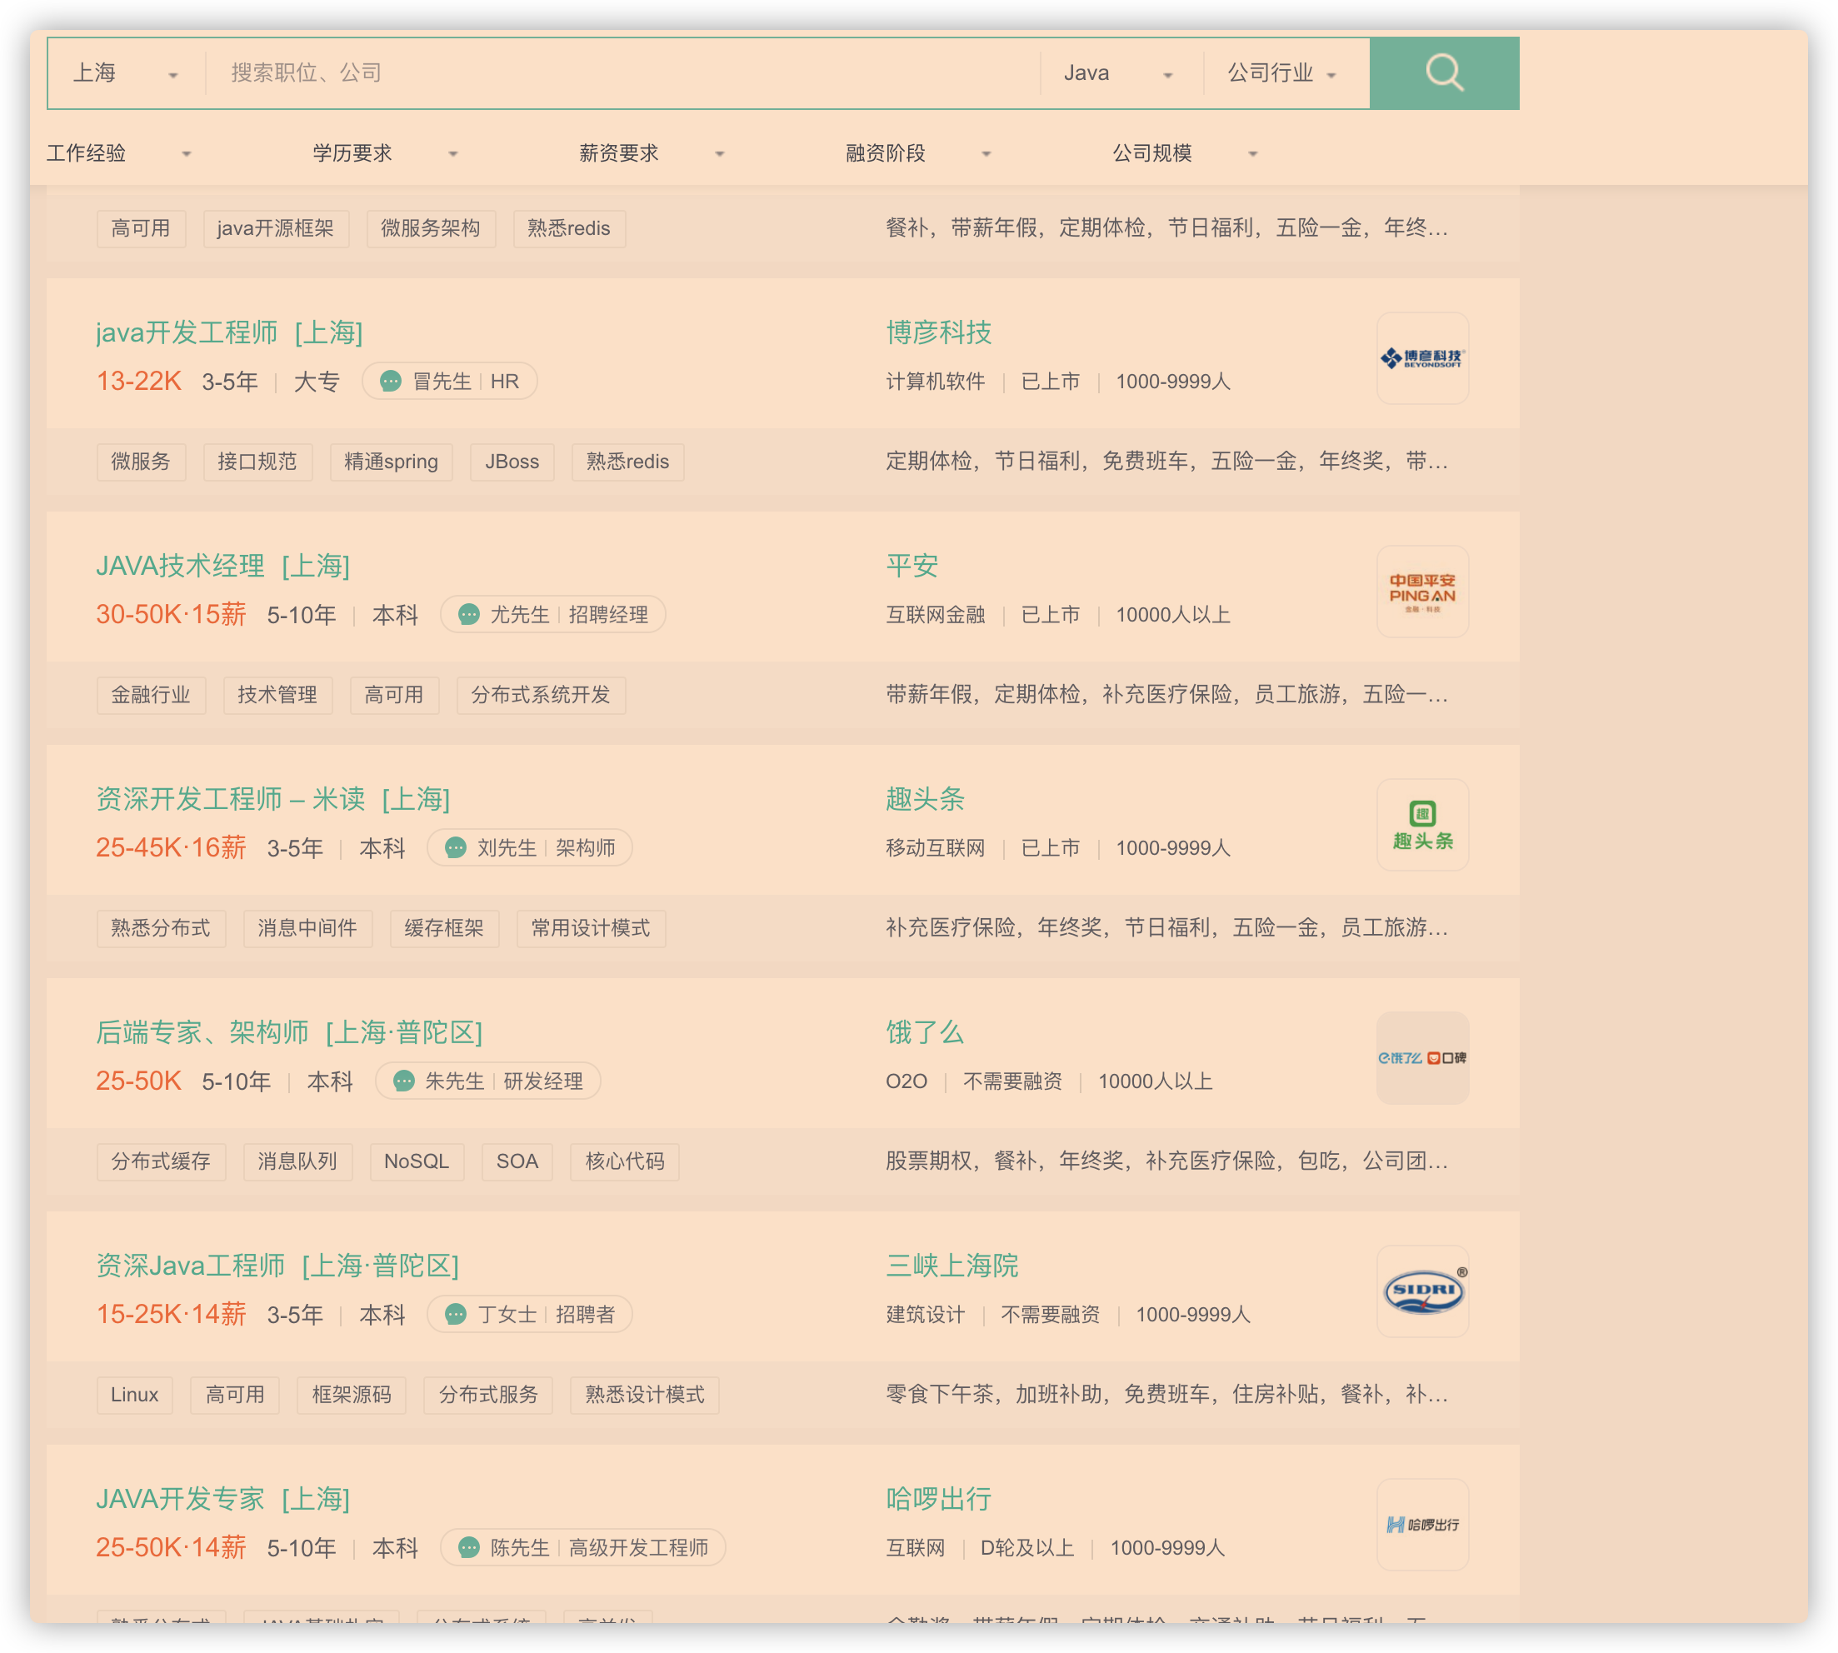Open the JAVA技术经理 job listing

pos(223,566)
